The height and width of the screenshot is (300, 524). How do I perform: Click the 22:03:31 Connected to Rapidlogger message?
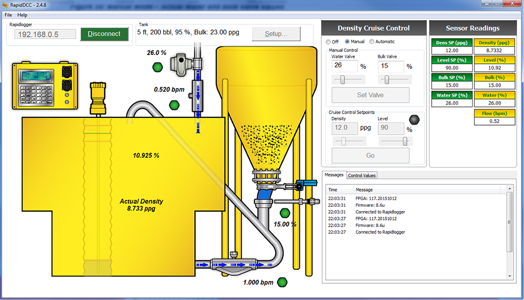[x=367, y=212]
